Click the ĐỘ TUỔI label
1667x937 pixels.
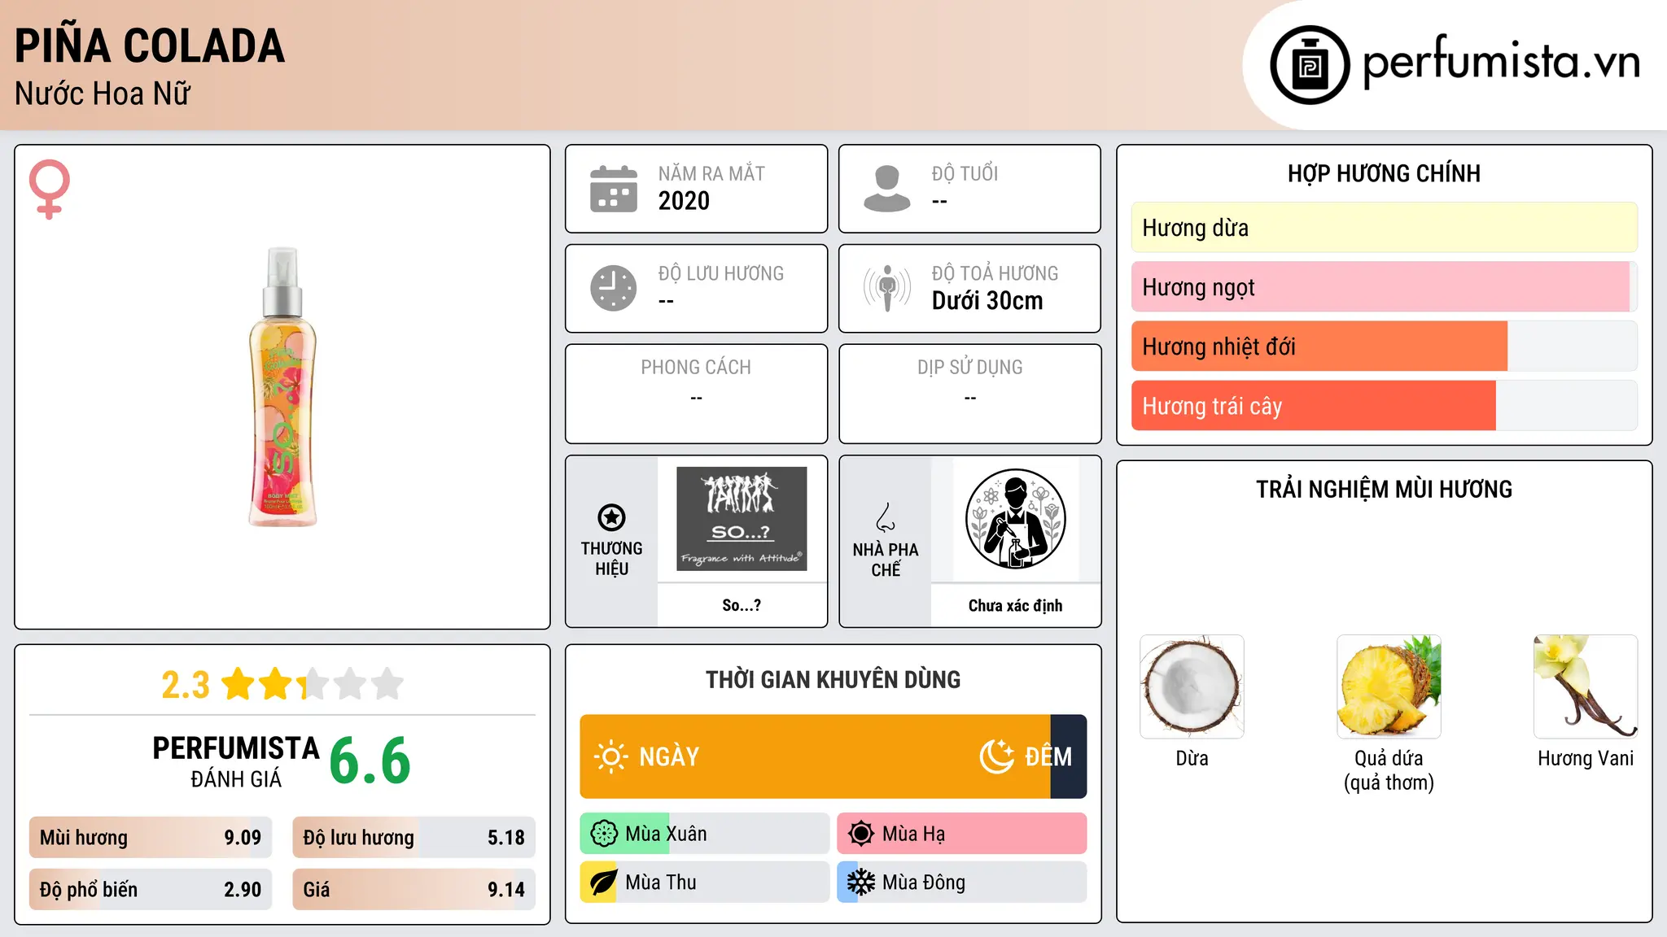965,173
